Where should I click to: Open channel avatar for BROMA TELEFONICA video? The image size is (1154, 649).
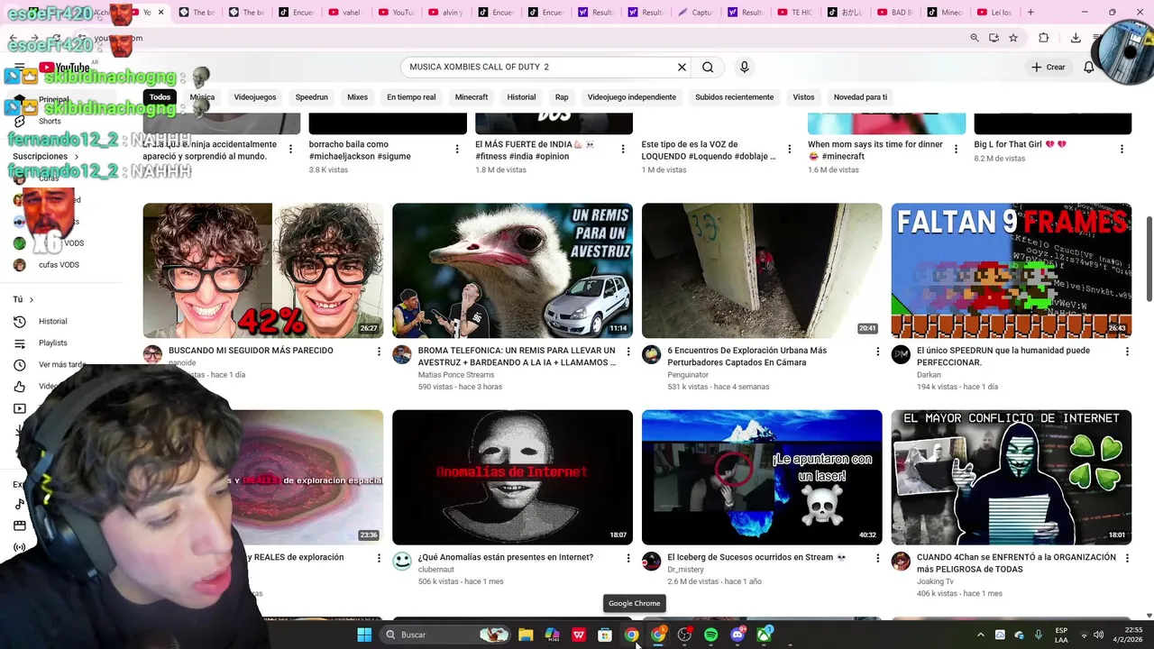[402, 355]
